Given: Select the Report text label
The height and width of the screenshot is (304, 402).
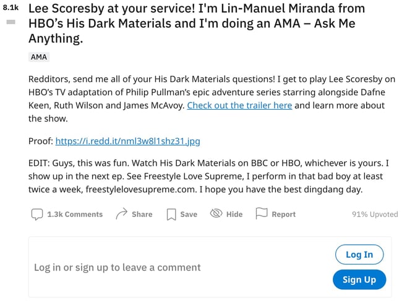Looking at the screenshot, I should point(283,214).
